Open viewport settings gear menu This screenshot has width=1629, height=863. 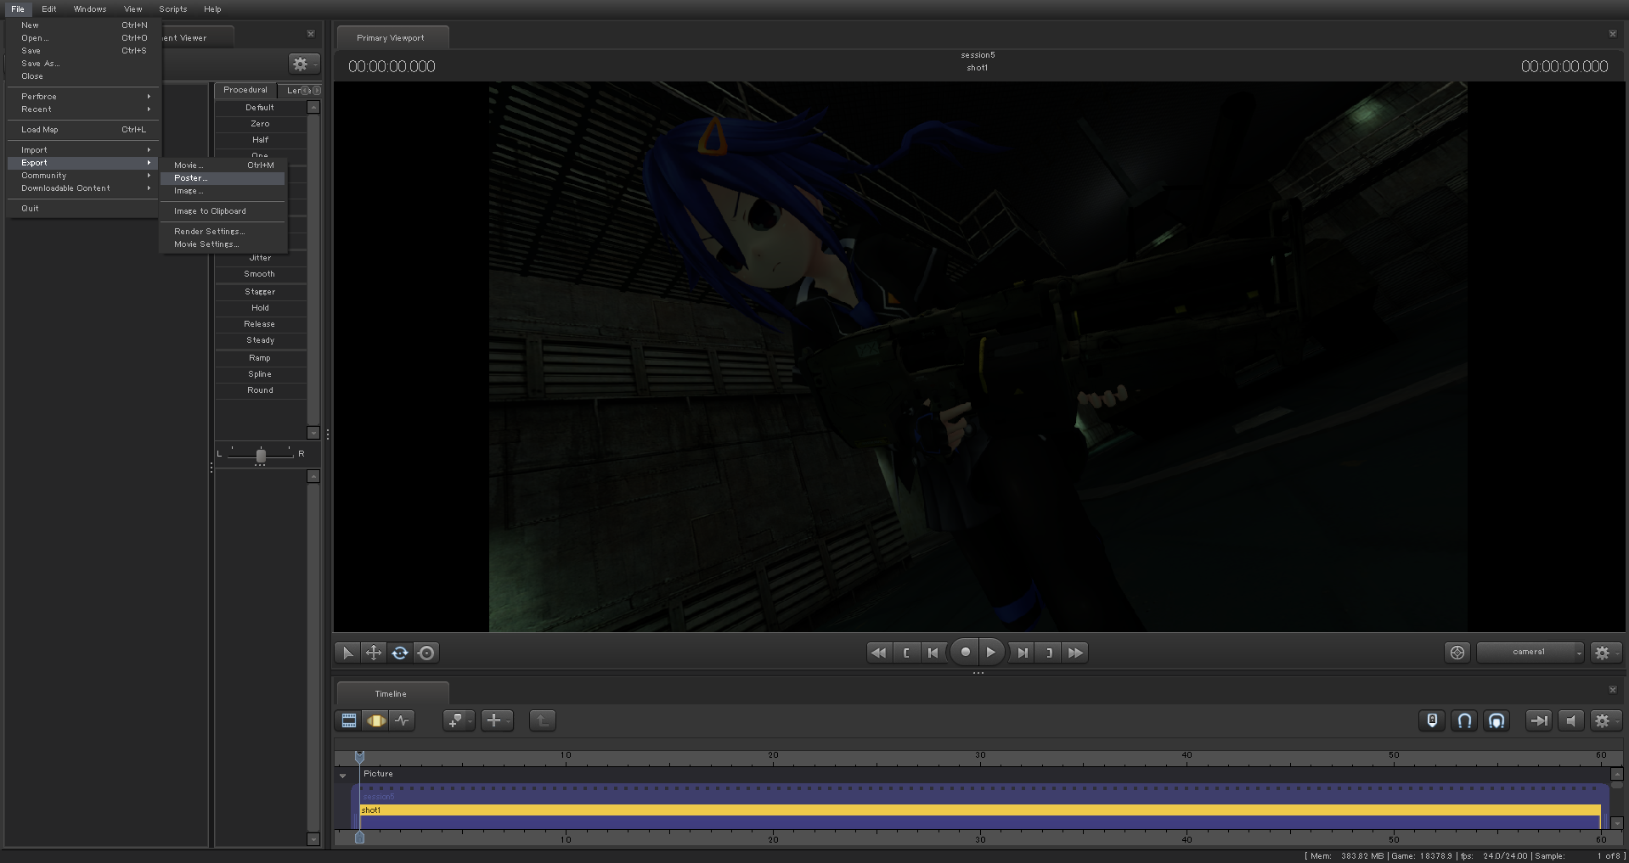pyautogui.click(x=1605, y=653)
